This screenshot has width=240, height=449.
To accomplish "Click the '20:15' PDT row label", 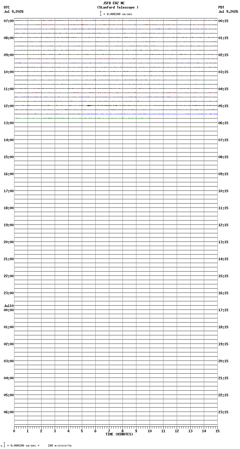I will click(223, 361).
